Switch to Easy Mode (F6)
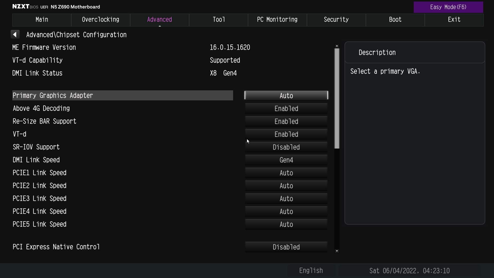The height and width of the screenshot is (278, 494). 448,7
